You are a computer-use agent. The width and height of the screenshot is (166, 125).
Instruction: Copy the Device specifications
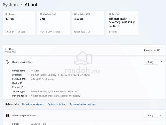(x=150, y=62)
